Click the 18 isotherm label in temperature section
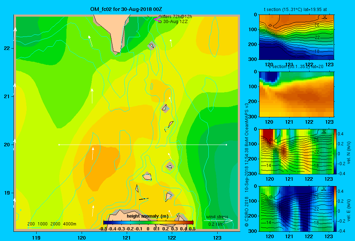Screen dimensions: 355x241 pyautogui.click(x=317, y=51)
